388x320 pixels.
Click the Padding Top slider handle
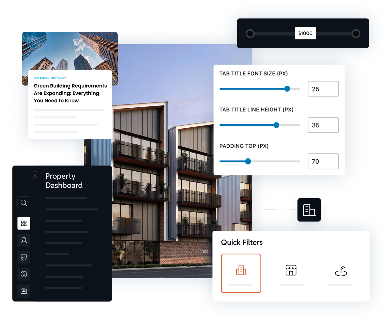[248, 161]
